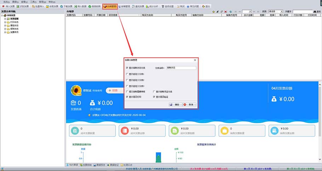This screenshot has width=322, height=171.
Task: Click the 分类名称 text field
Action: pyautogui.click(x=181, y=68)
